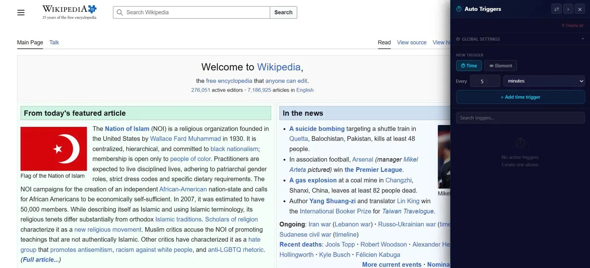
Task: Open the free encyclopedia link
Action: [229, 81]
